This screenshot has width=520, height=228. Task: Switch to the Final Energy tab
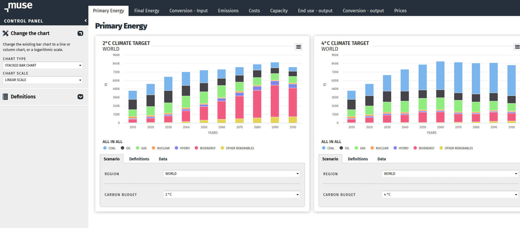pos(147,11)
